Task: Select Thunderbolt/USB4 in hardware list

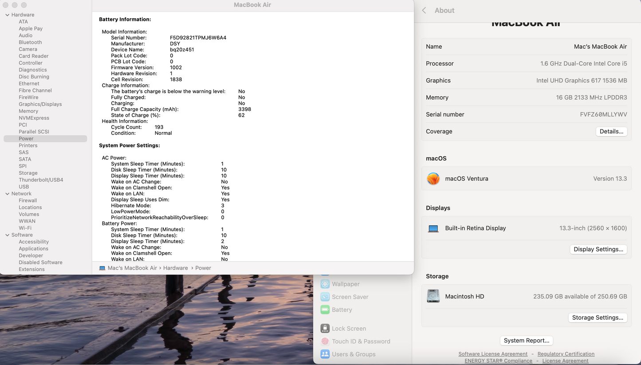Action: [41, 180]
